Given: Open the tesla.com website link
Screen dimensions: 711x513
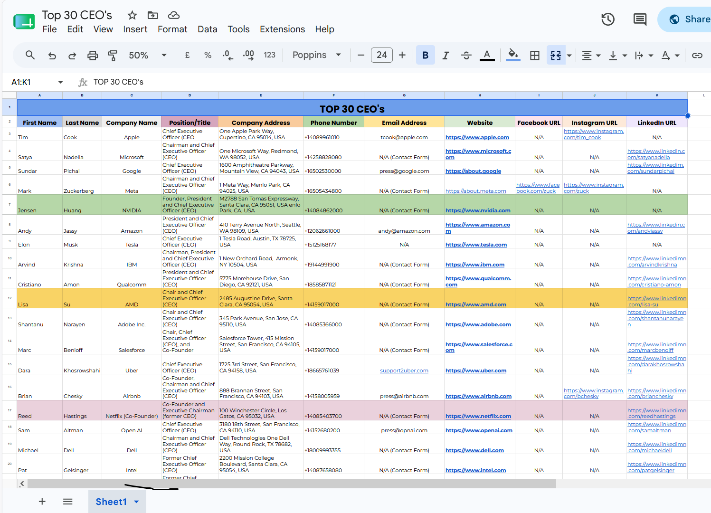Looking at the screenshot, I should pyautogui.click(x=476, y=245).
